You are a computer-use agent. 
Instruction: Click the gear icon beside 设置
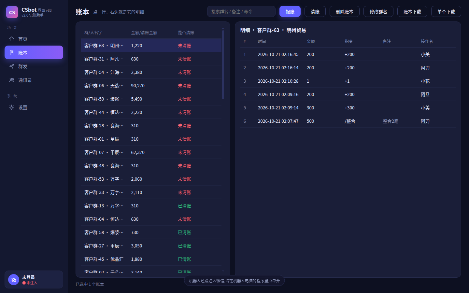[12, 107]
